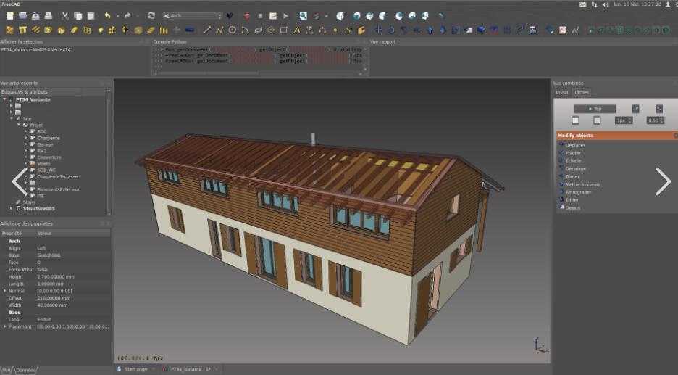Switch to the Modal tab in combo view

click(x=561, y=92)
